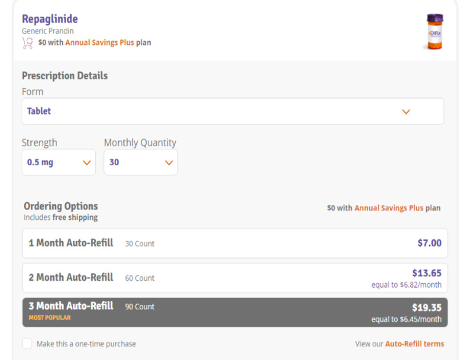Screen dimensions: 461x360
Task: Click the savings plan icon below Generic Prandin
Action: pyautogui.click(x=27, y=43)
